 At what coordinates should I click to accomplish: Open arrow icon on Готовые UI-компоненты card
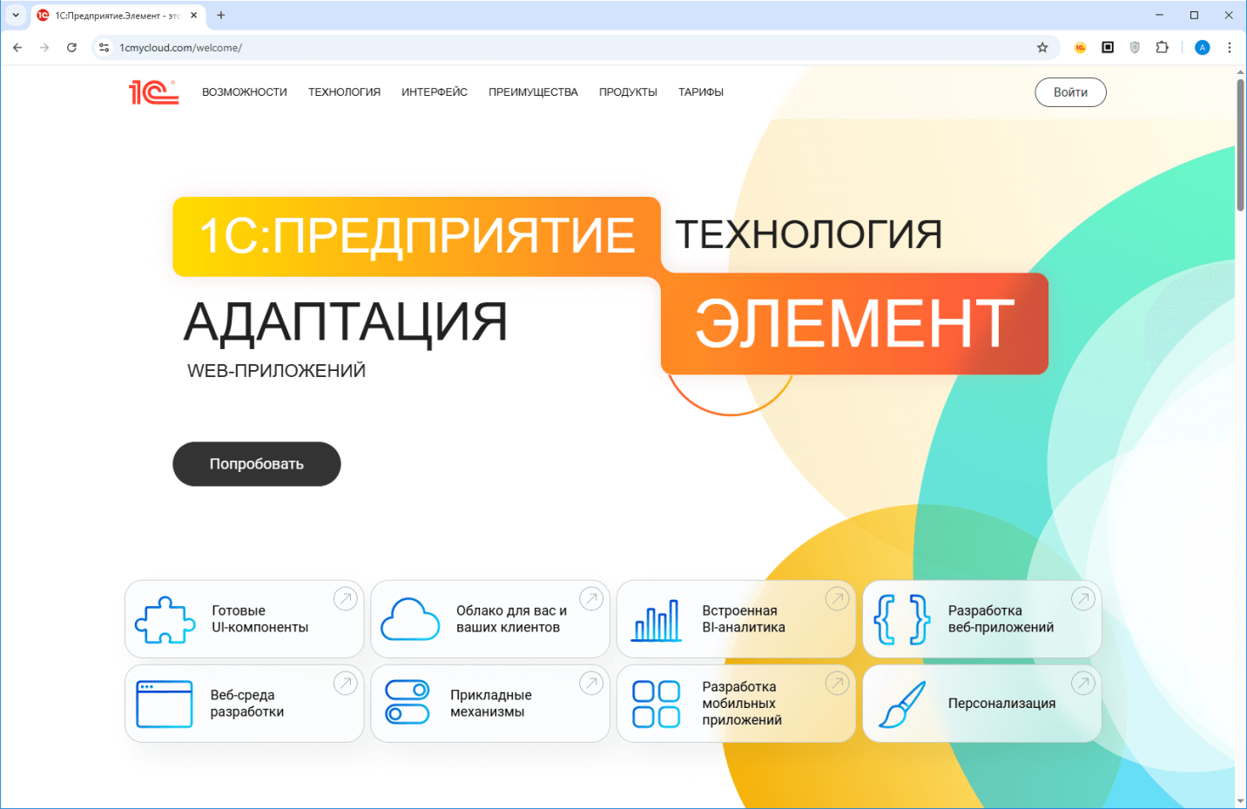(x=346, y=598)
